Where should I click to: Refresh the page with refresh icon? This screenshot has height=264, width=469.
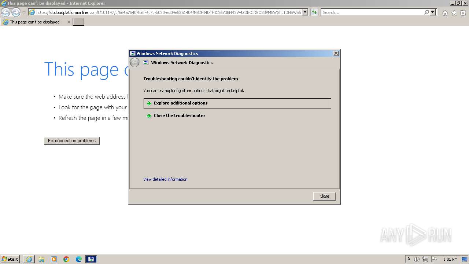click(314, 12)
